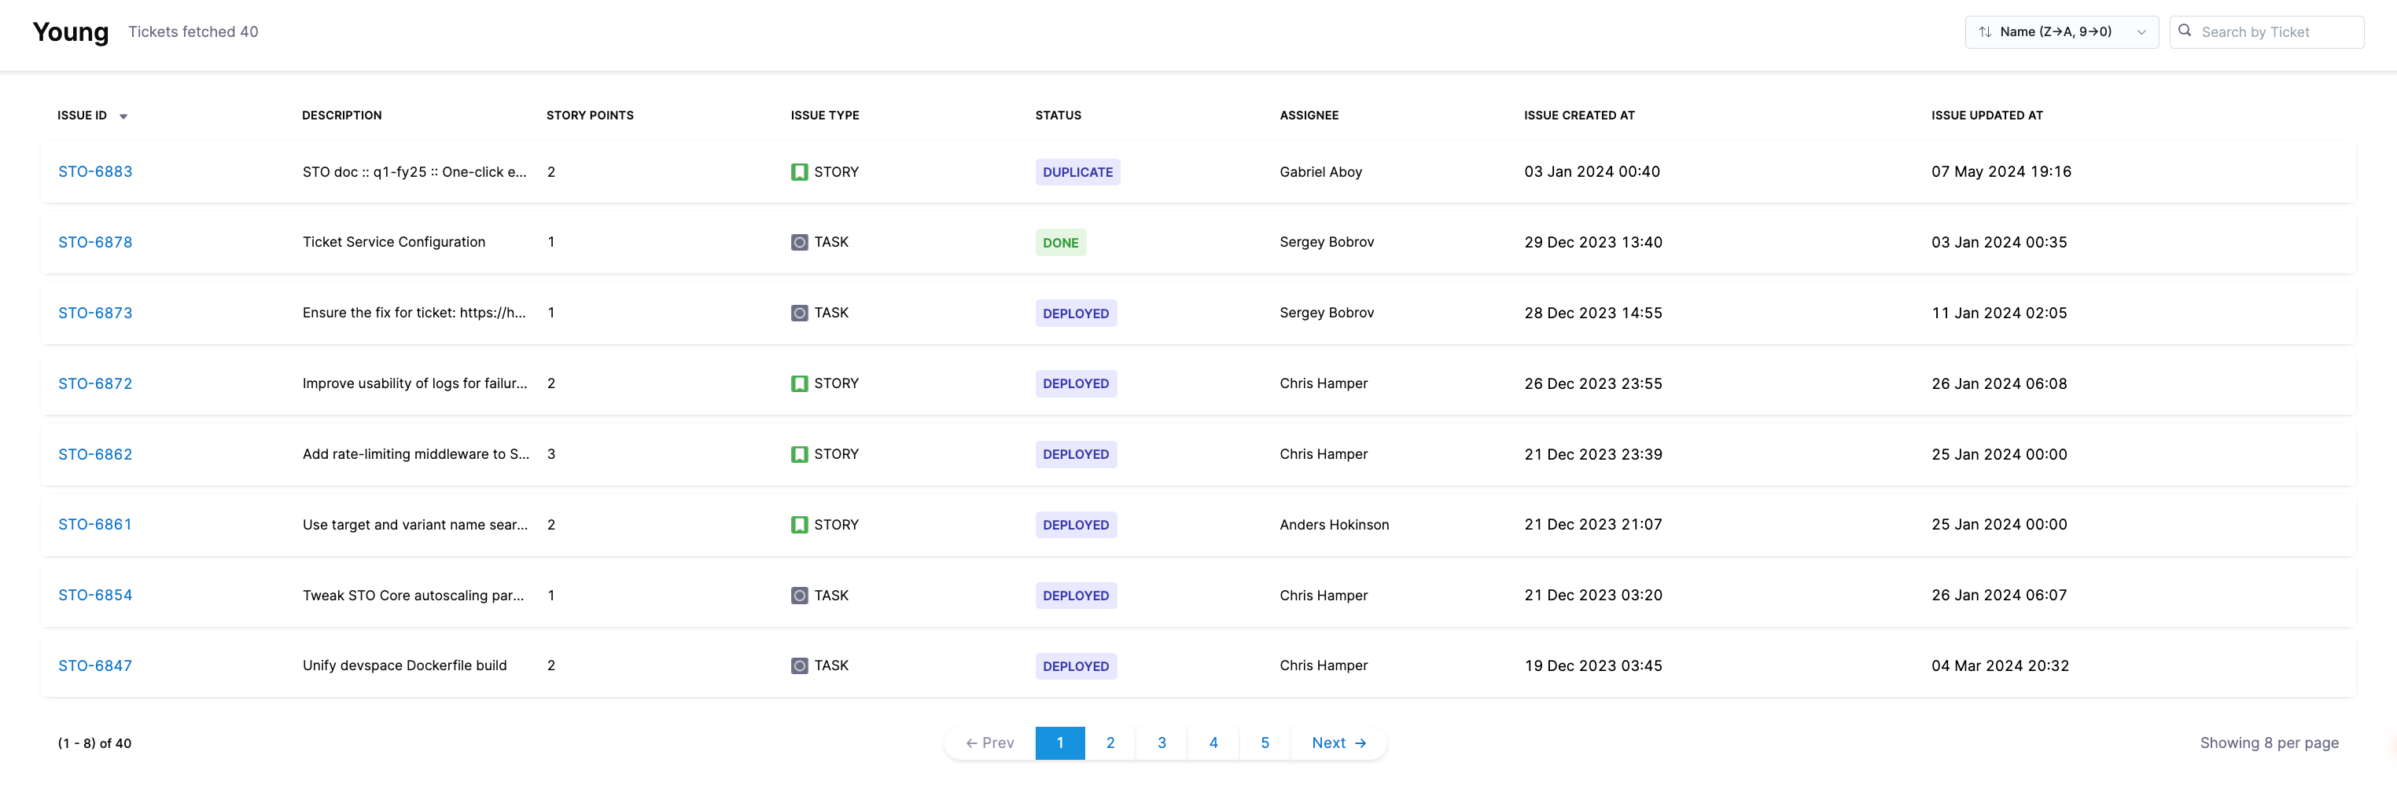Click the story icon for STO-6862

click(x=798, y=454)
